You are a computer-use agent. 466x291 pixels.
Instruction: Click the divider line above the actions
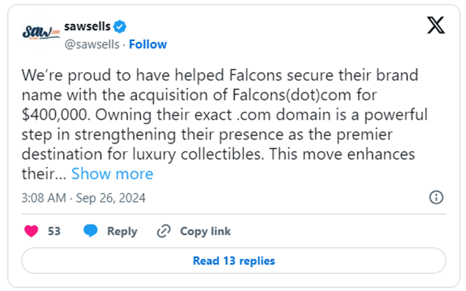coord(234,214)
